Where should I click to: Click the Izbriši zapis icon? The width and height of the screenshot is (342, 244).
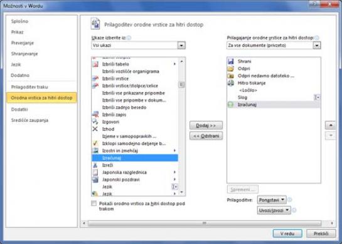click(95, 114)
